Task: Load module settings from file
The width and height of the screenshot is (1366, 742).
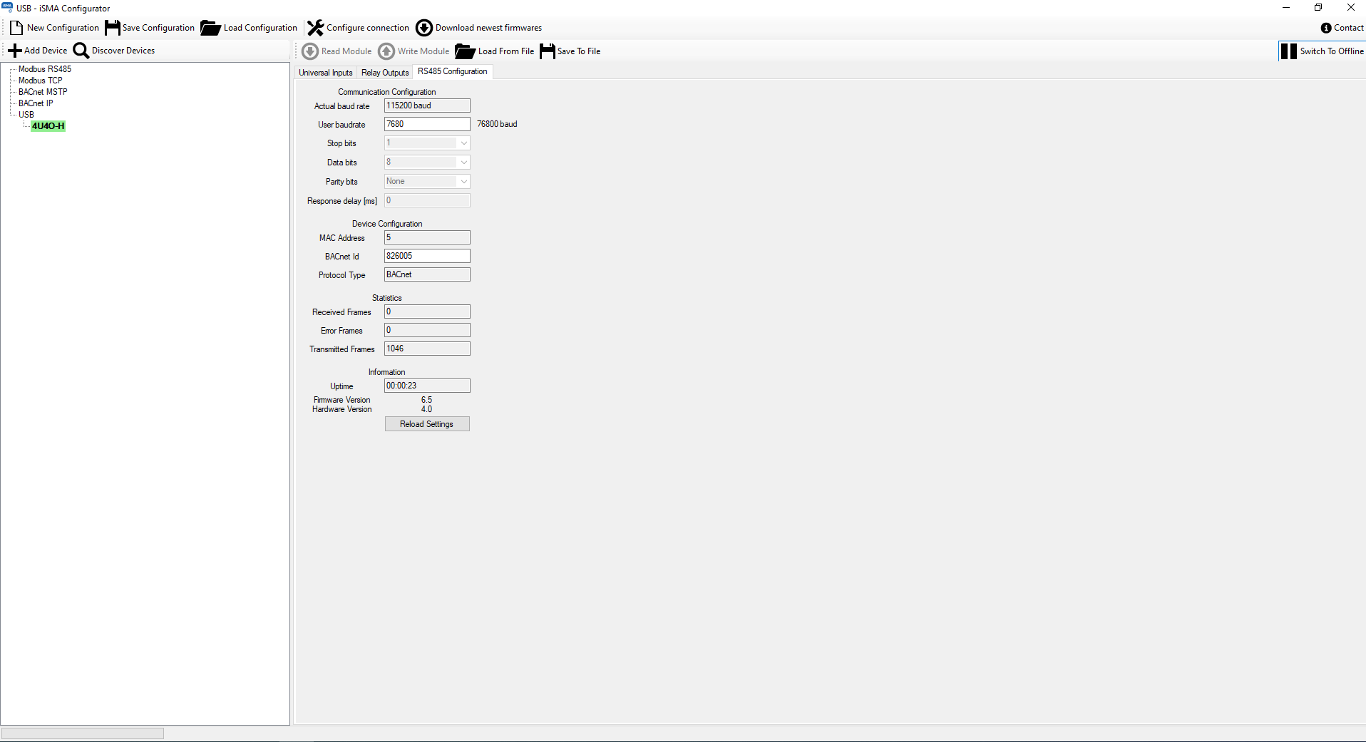Action: (494, 51)
